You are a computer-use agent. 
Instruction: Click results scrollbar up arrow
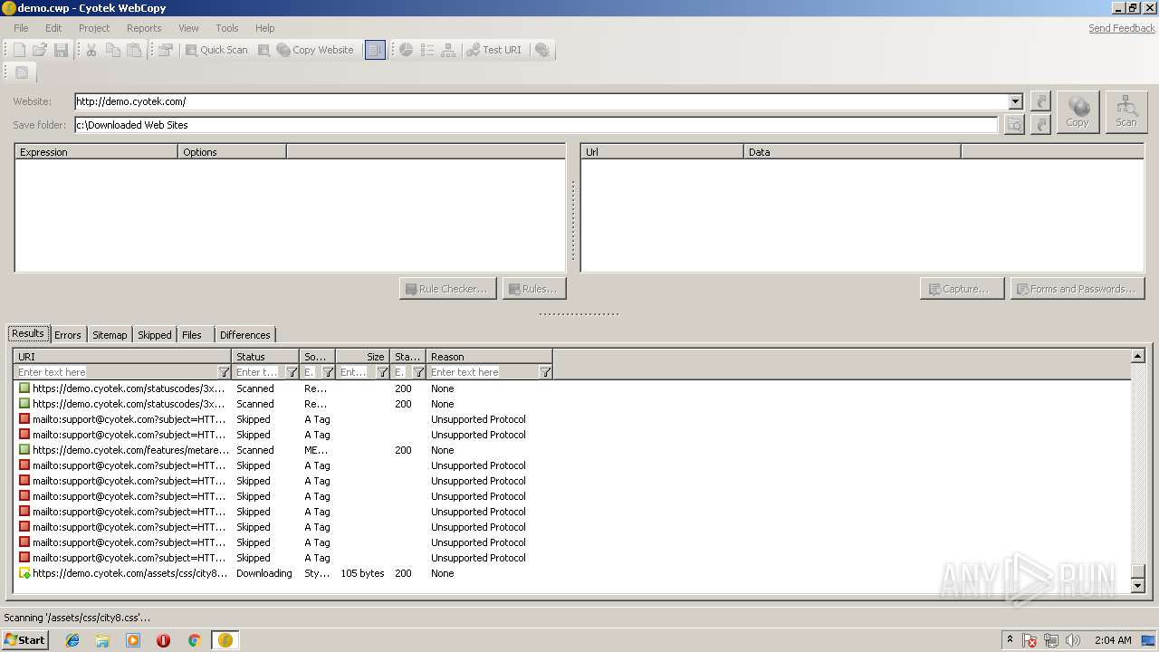[1138, 357]
